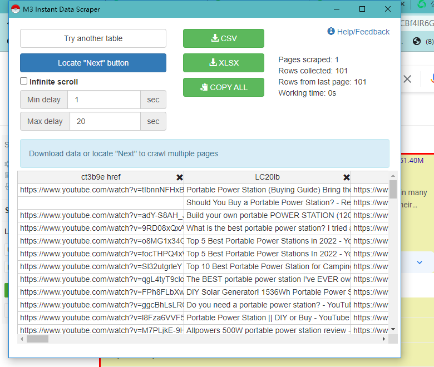Select the URL cell with v=qgL4tyT9clo

(x=101, y=279)
